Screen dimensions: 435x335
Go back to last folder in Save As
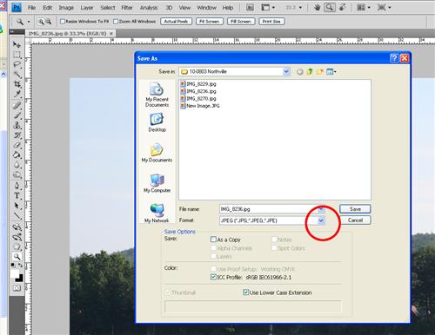[x=300, y=72]
